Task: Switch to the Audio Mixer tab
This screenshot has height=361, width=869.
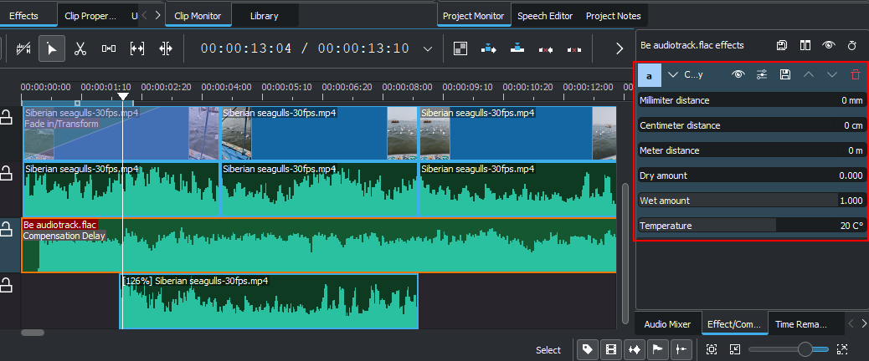Action: coord(667,324)
